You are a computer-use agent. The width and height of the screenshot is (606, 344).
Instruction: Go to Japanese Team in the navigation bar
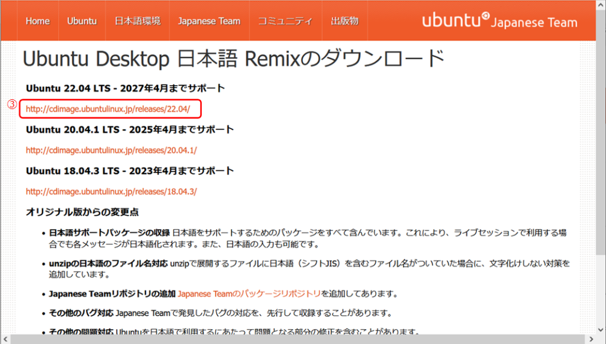(x=209, y=21)
